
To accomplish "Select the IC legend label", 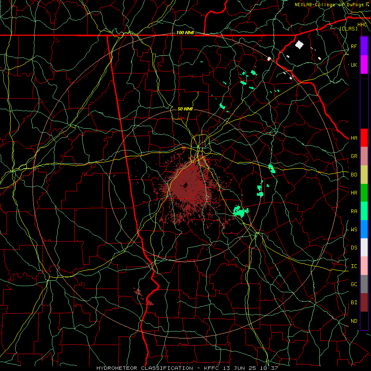I will tap(354, 266).
